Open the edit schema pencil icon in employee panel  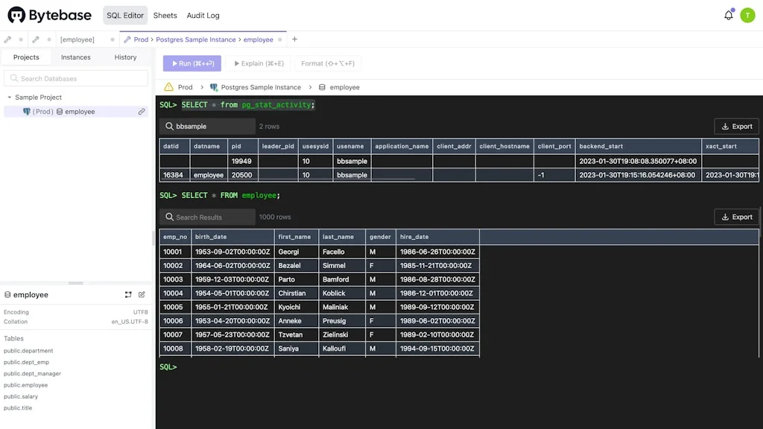point(142,294)
